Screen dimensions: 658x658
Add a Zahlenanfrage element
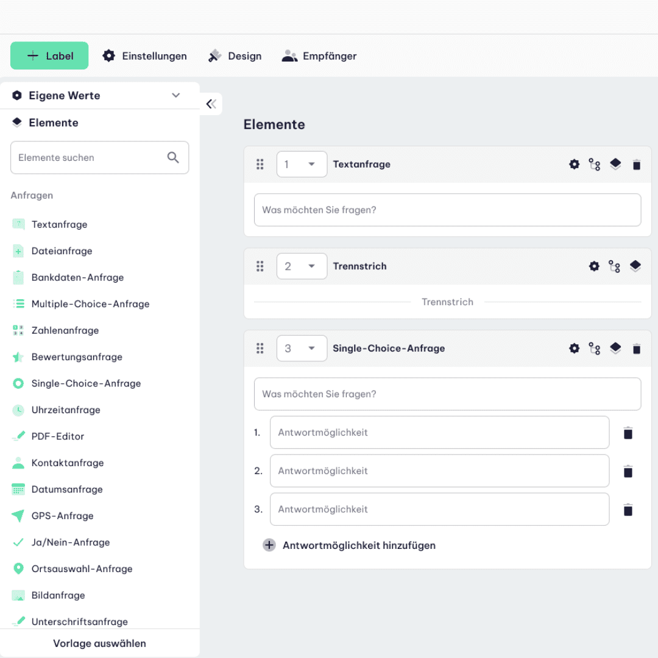[x=55, y=330]
